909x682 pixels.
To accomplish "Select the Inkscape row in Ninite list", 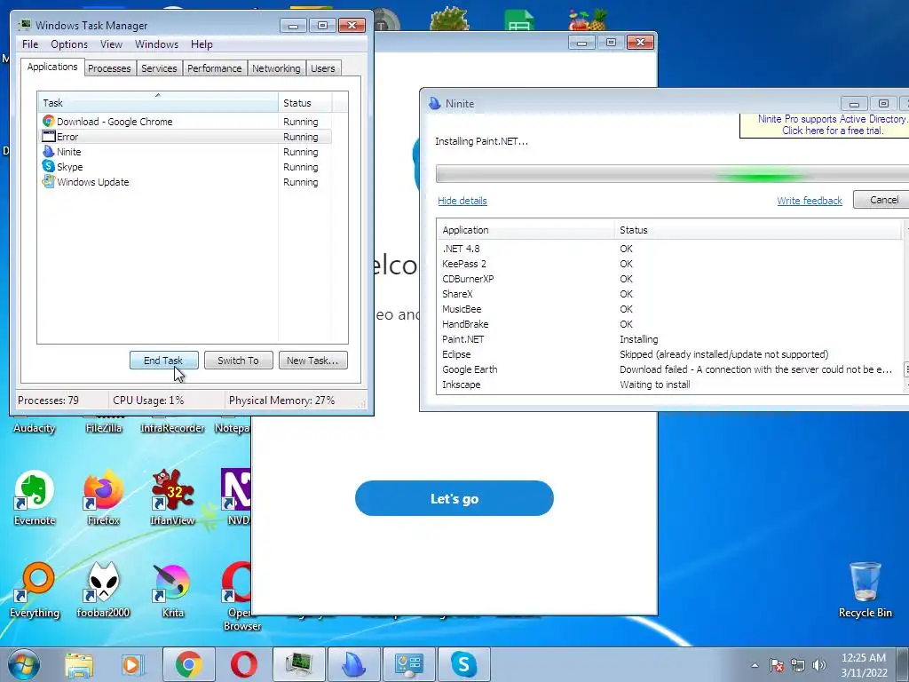I will point(669,385).
